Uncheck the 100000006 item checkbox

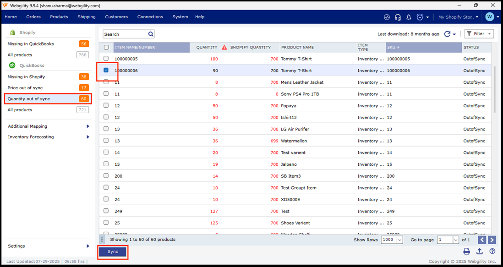point(106,71)
